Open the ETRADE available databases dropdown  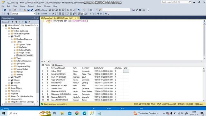pos(34,14)
